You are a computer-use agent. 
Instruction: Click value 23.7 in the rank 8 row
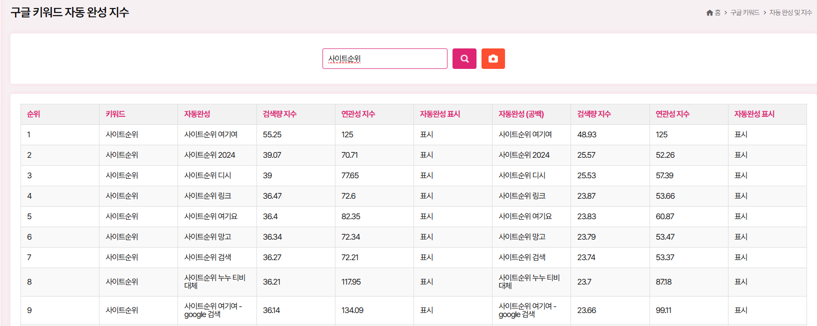tap(584, 282)
